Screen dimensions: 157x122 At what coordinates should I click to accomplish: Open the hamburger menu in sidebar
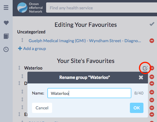6,8
